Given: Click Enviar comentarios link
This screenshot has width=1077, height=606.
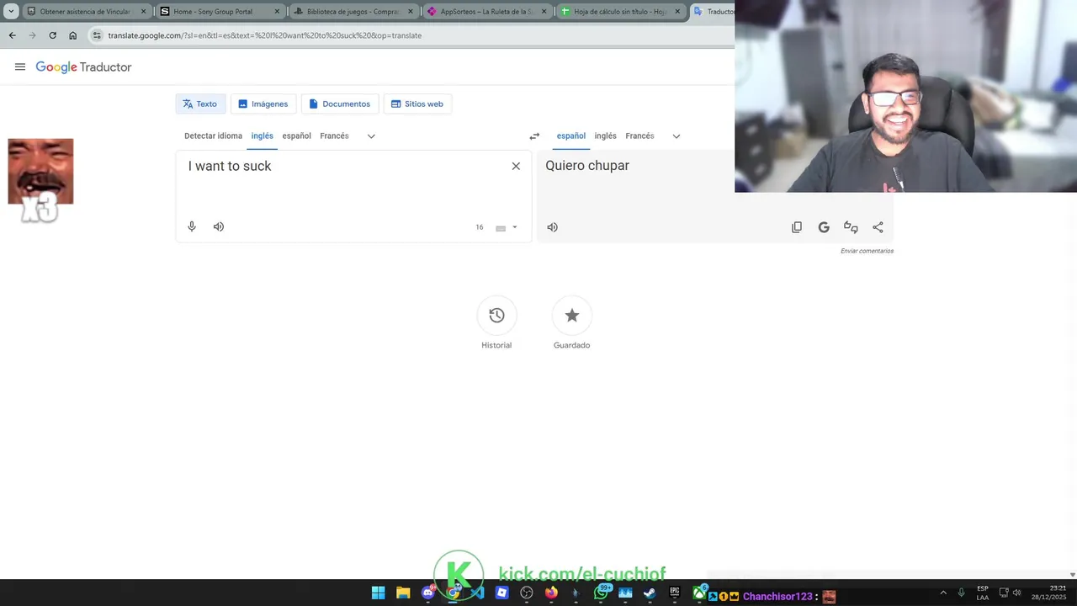Looking at the screenshot, I should tap(867, 251).
